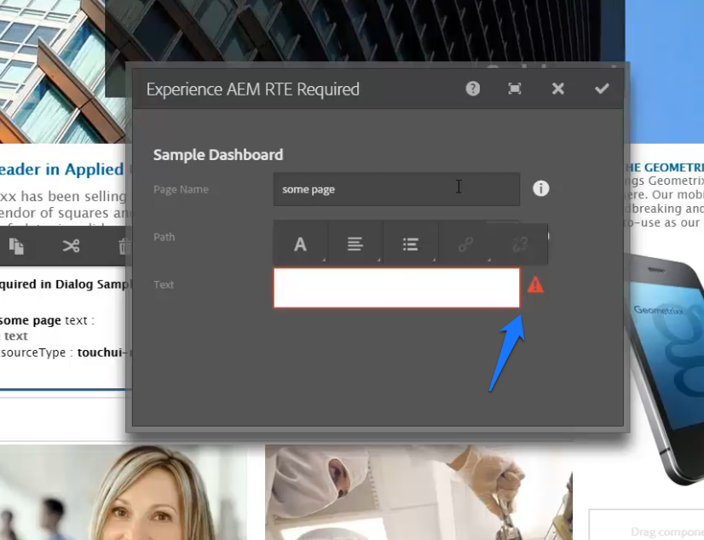Expand the hyperlink dropdown arrow

click(x=489, y=261)
